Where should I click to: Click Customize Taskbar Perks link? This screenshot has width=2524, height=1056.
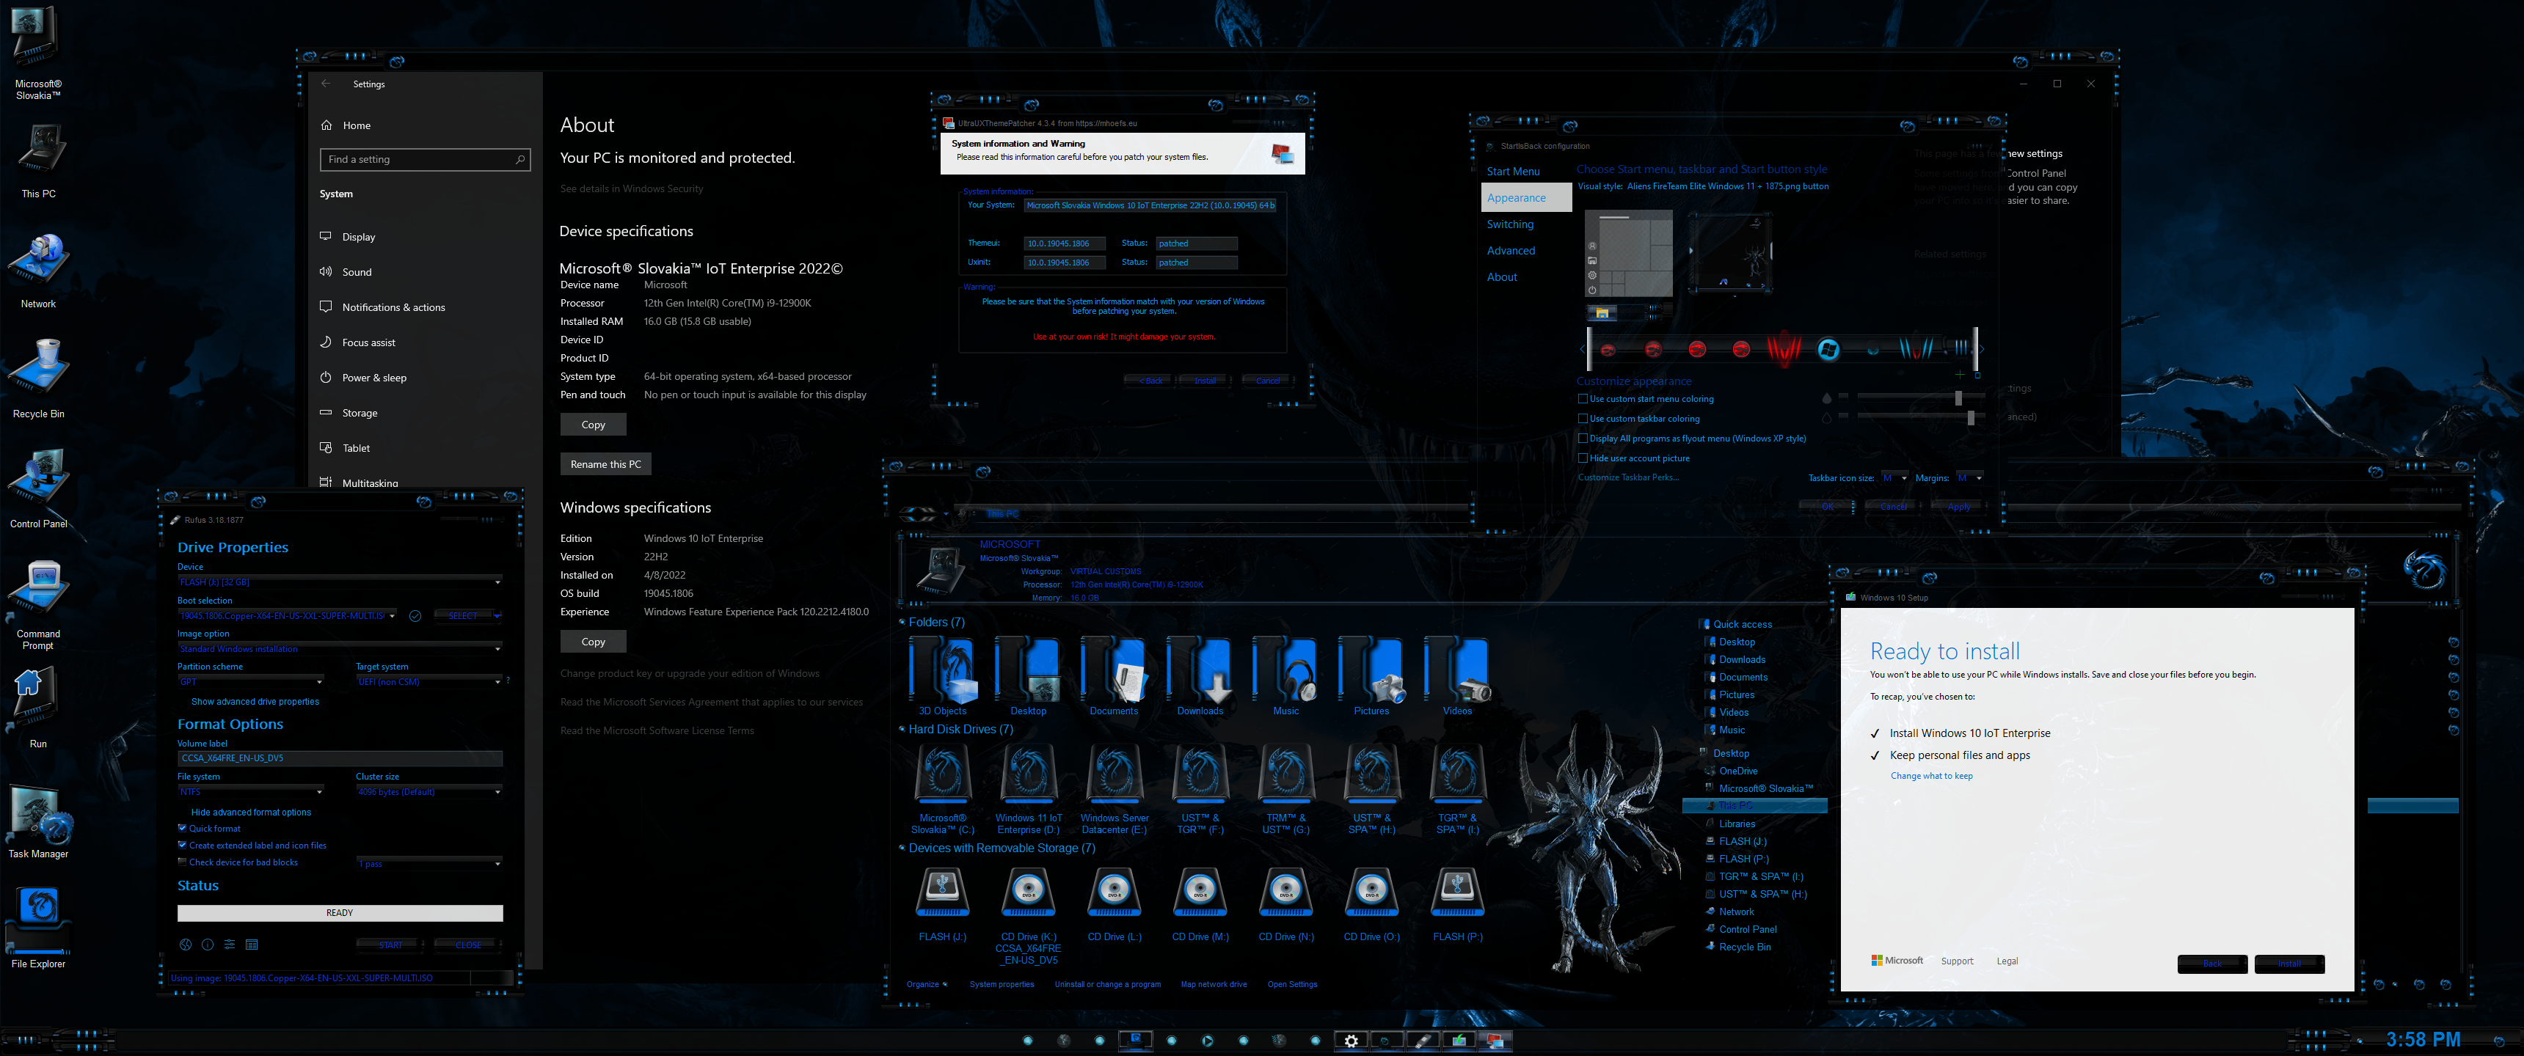coord(1627,477)
